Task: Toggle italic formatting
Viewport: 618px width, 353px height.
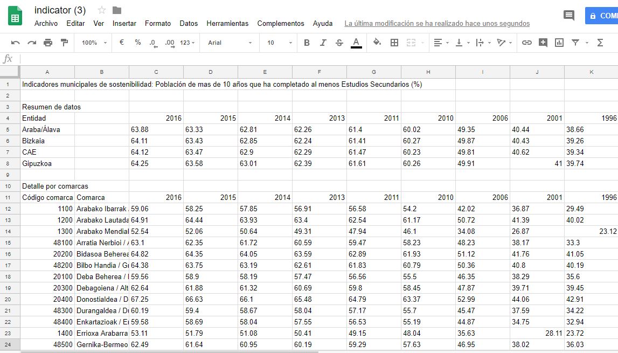Action: (323, 43)
